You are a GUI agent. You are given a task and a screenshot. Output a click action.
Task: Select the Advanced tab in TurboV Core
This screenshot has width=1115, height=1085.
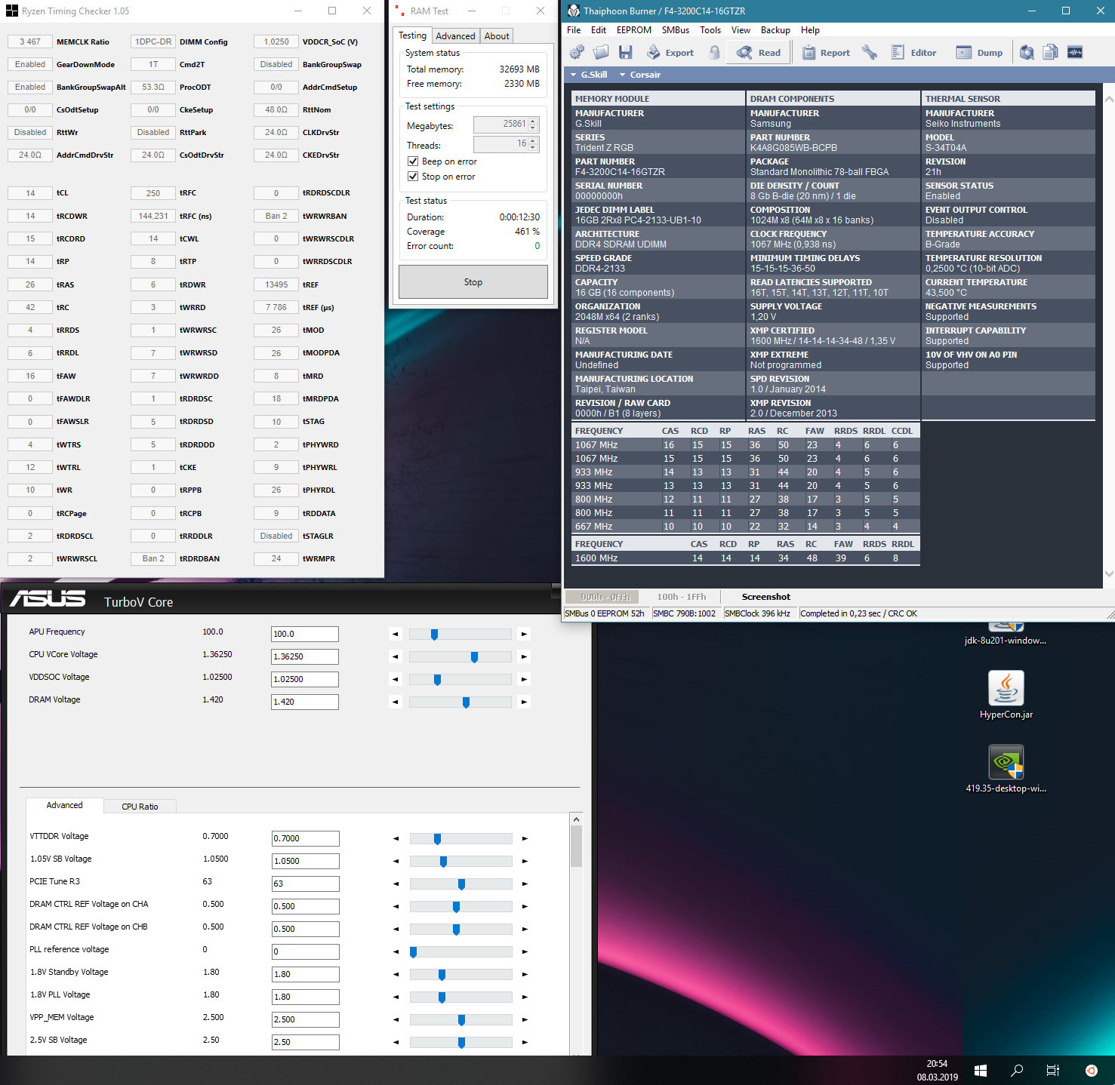point(64,805)
